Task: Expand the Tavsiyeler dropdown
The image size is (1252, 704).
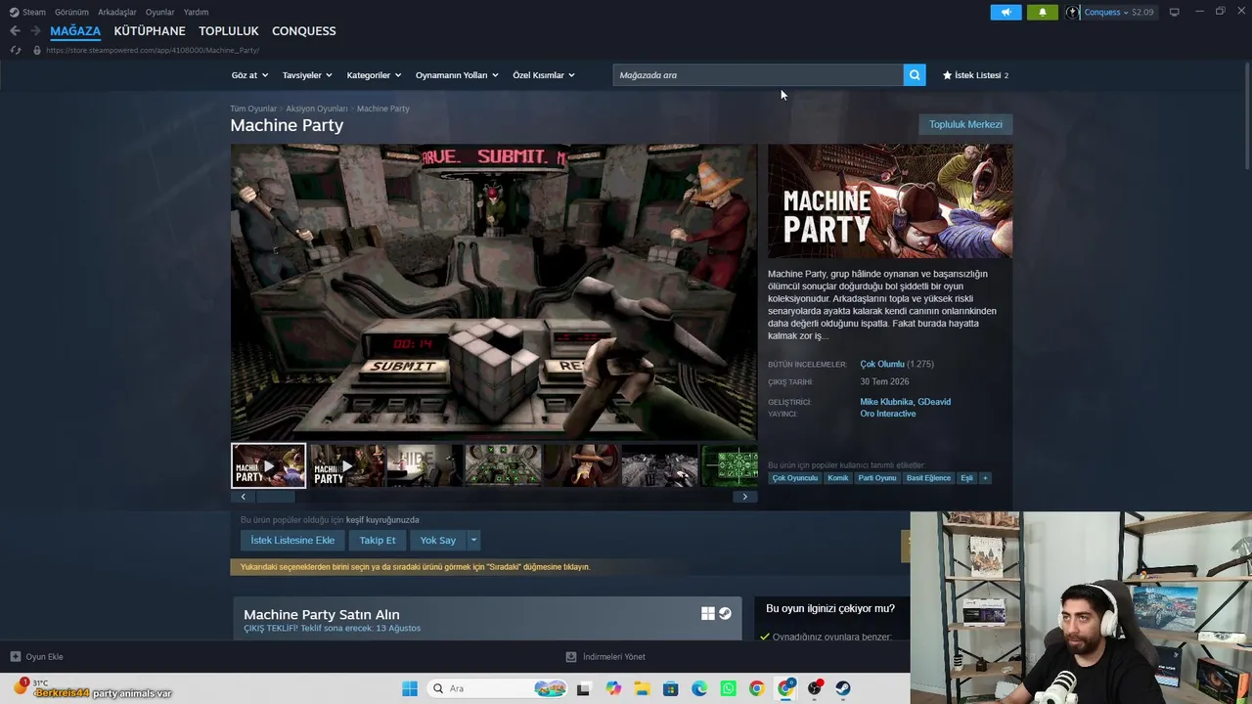Action: [x=307, y=75]
